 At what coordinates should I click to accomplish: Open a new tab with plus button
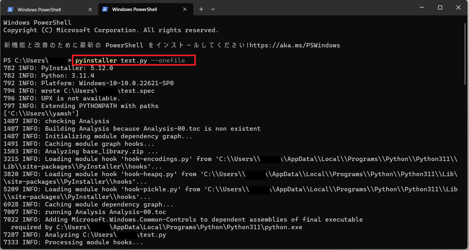coord(201,9)
